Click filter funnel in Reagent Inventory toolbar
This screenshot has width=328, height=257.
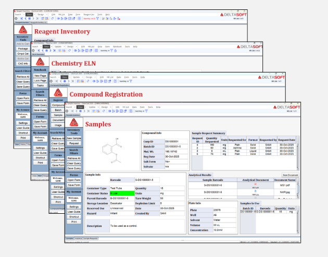click(98, 19)
